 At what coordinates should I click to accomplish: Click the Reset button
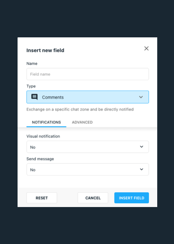click(42, 198)
